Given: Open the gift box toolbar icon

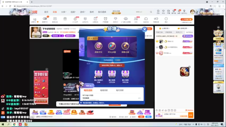Looking at the screenshot, I should 65,19.
